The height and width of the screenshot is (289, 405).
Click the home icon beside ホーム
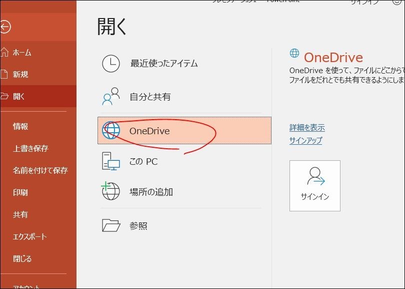tap(4, 52)
